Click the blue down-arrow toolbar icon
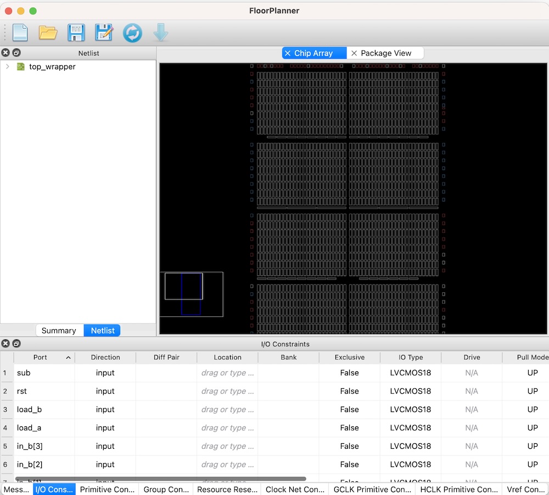This screenshot has height=495, width=549. 161,33
